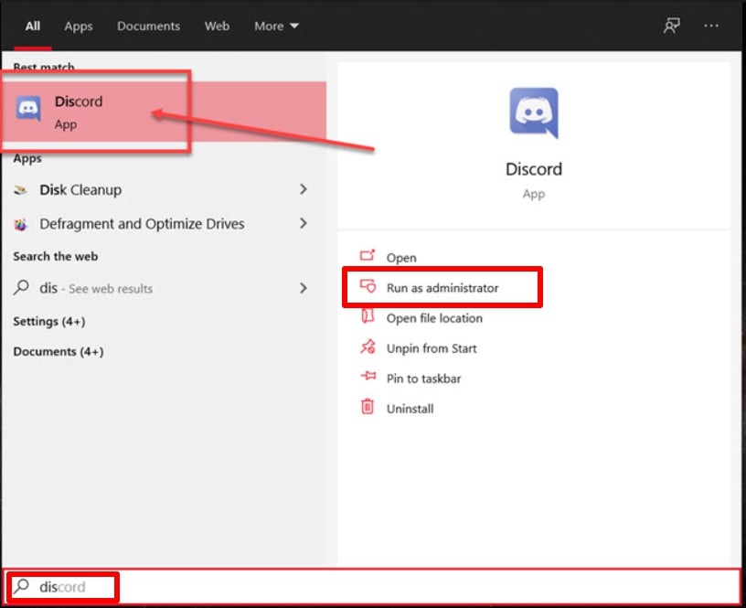Viewport: 746px width, 608px height.
Task: Switch to the Apps tab
Action: click(79, 26)
